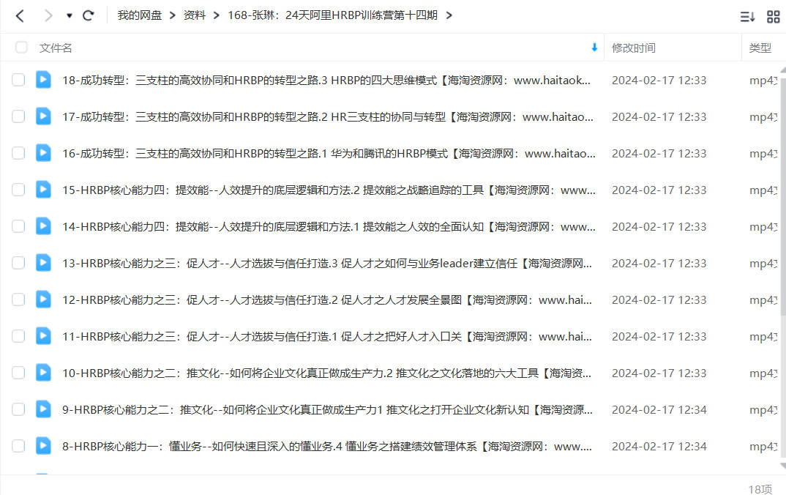Screen dimensions: 786x495
Task: Click breadcrumb 168-张琳:24天阿里HRBP训练营第十四期
Action: pos(332,15)
